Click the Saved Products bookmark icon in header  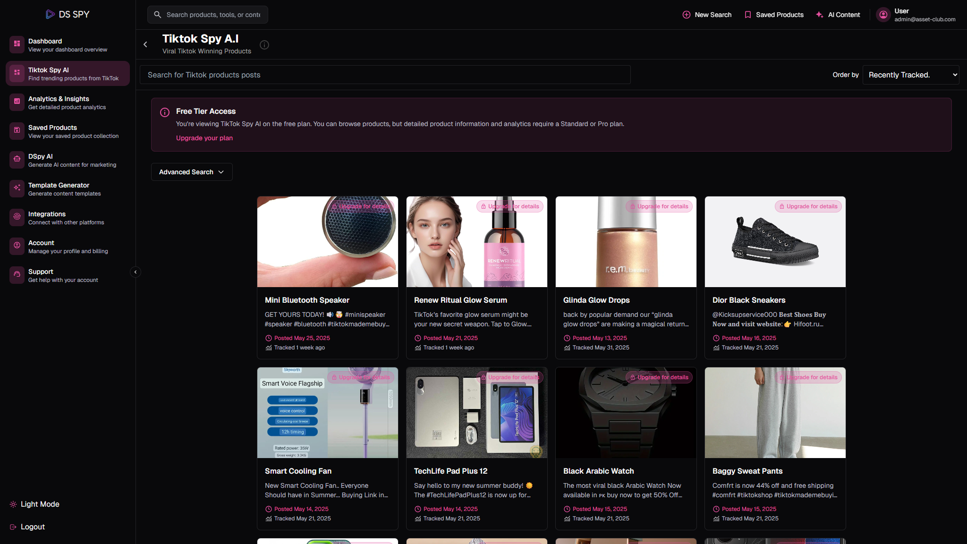click(748, 15)
